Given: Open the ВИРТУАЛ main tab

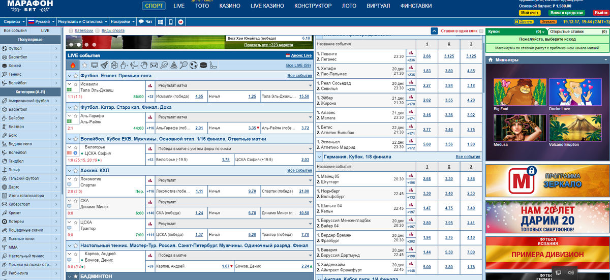Looking at the screenshot, I should coord(378,6).
